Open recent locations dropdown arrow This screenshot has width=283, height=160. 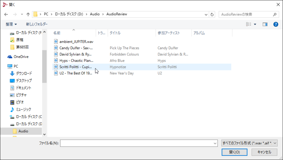click(x=22, y=14)
